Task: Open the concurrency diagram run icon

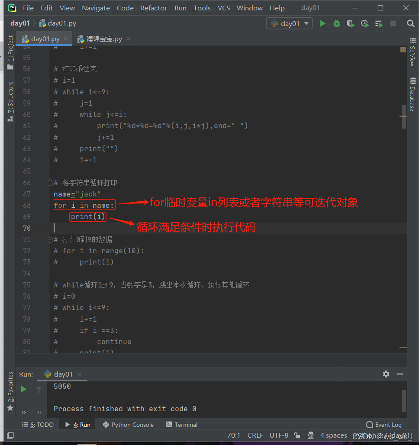Action: point(379,23)
